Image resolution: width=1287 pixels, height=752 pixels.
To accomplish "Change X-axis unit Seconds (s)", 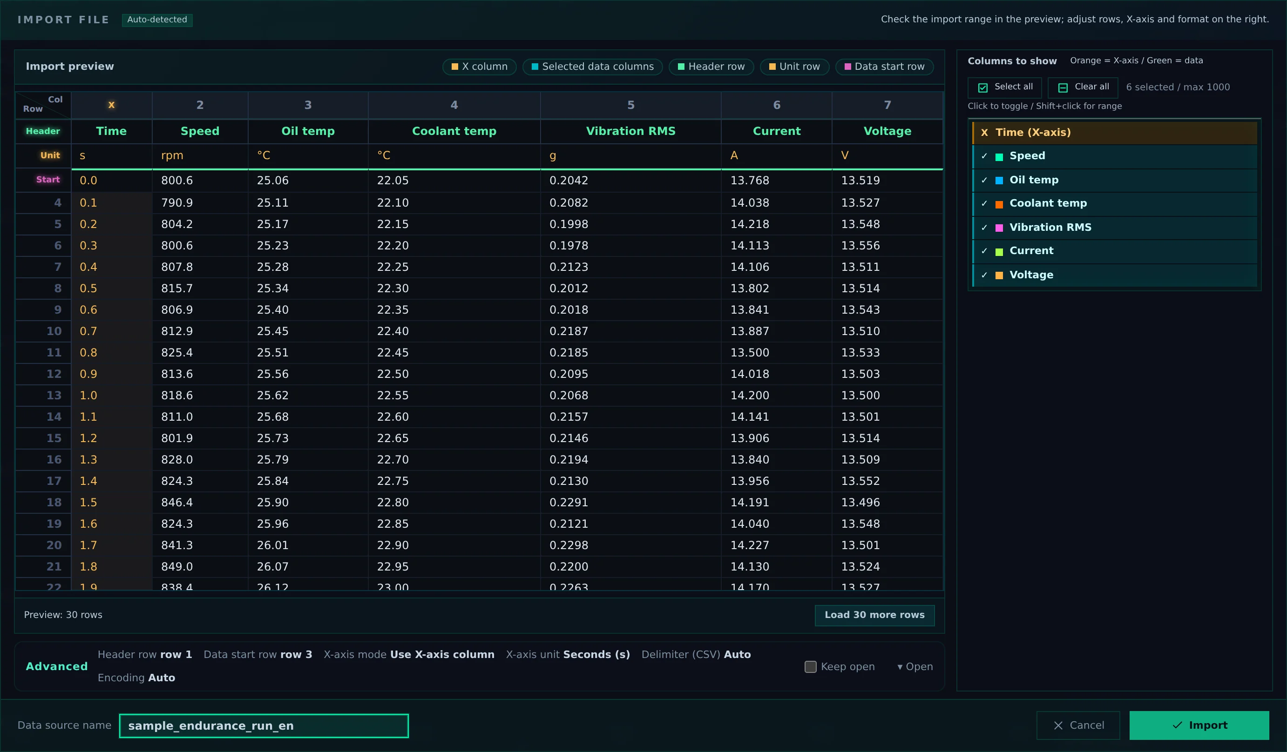I will [568, 654].
